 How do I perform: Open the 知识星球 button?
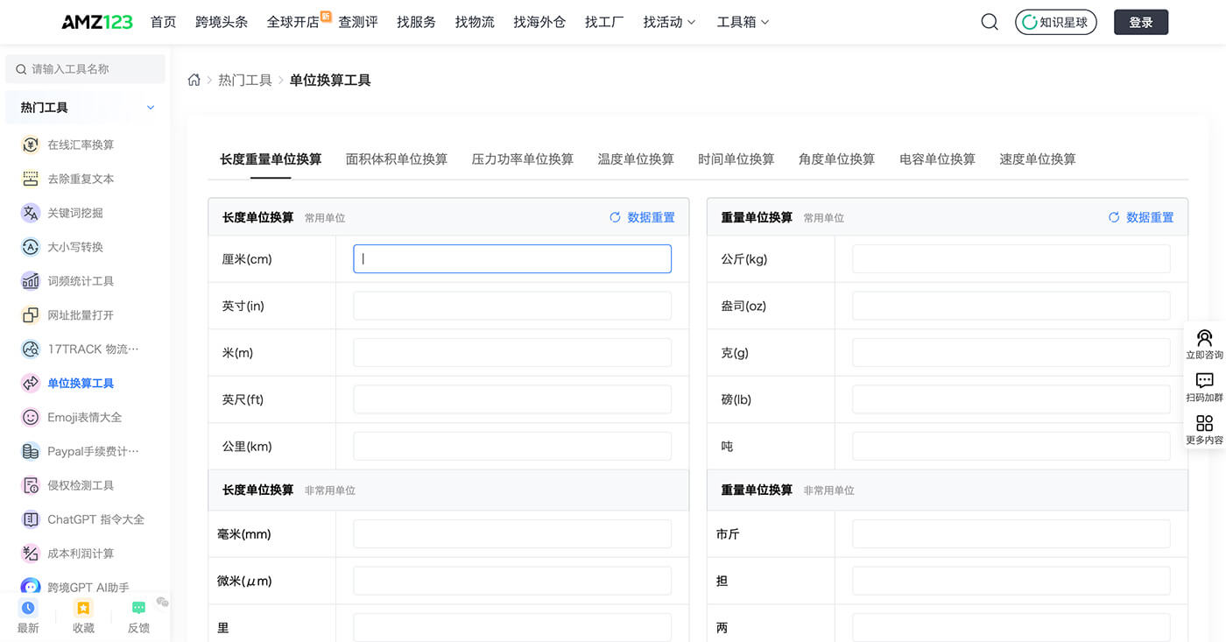coord(1056,22)
